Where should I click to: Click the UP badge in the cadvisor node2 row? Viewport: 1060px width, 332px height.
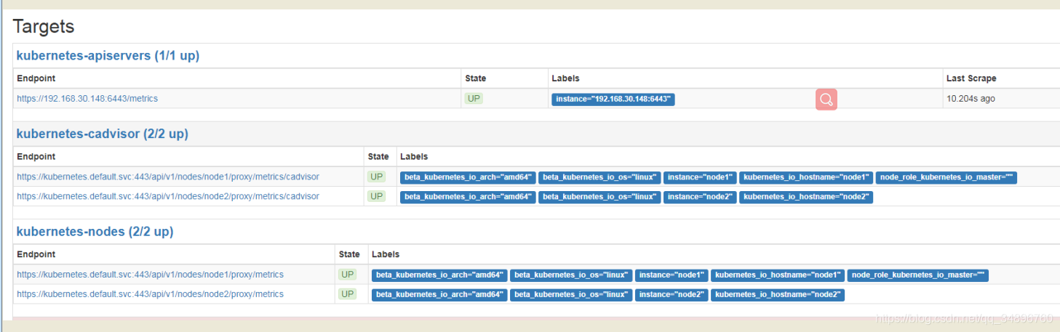point(376,196)
